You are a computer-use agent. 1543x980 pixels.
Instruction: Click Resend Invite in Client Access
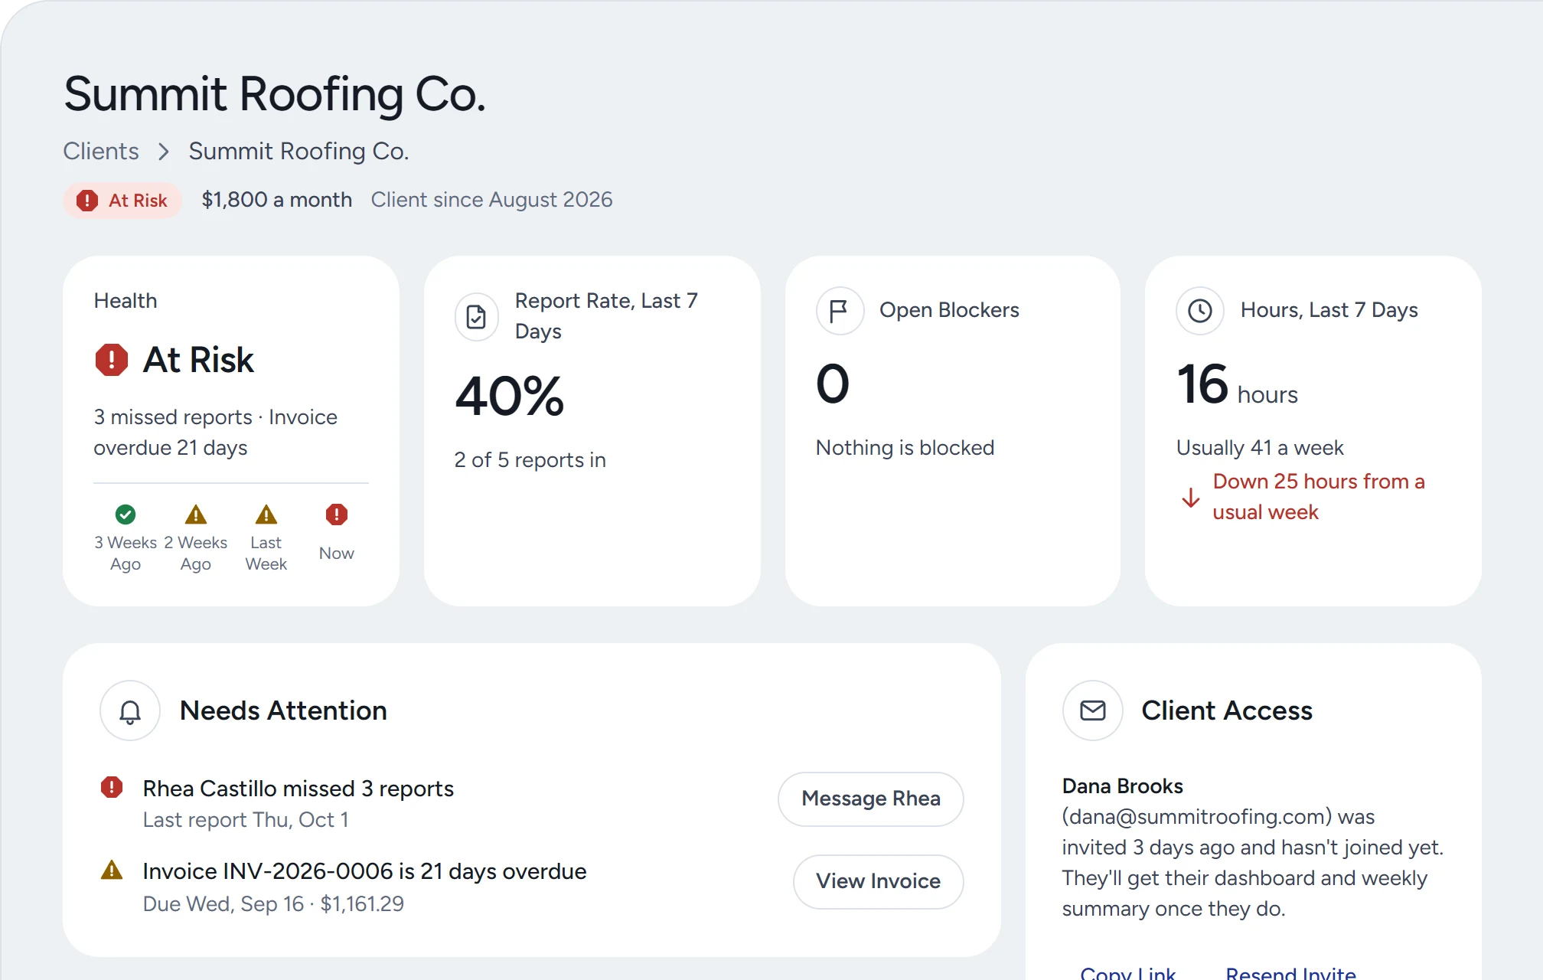1290,973
